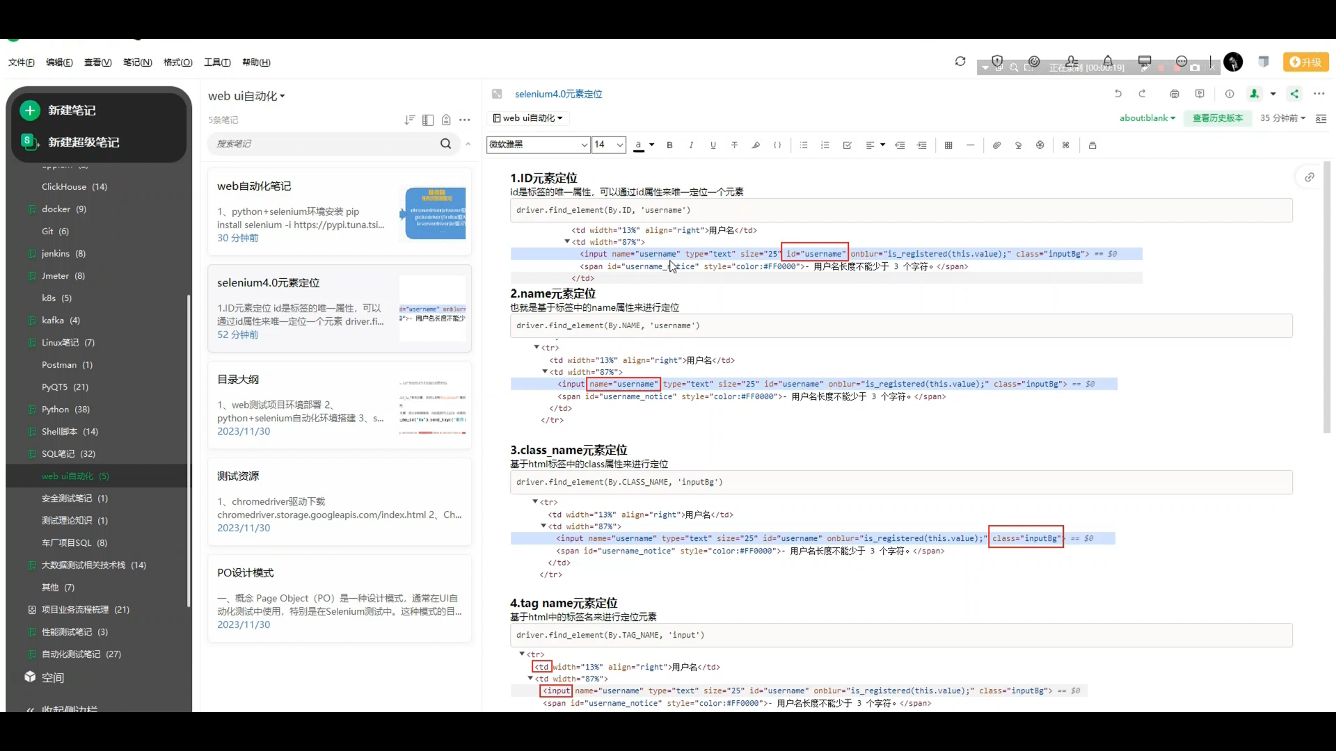
Task: Open the web自动化笔记 note card
Action: pos(340,212)
